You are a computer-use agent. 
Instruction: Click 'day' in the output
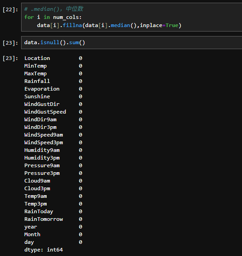click(29, 242)
